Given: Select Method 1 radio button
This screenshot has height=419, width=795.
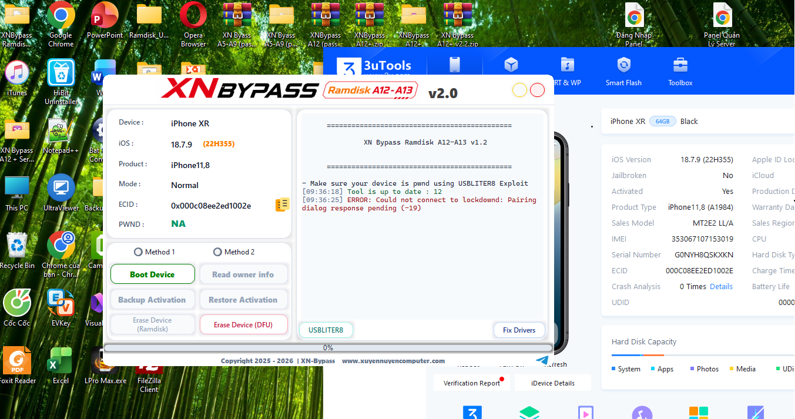Looking at the screenshot, I should click(x=155, y=252).
